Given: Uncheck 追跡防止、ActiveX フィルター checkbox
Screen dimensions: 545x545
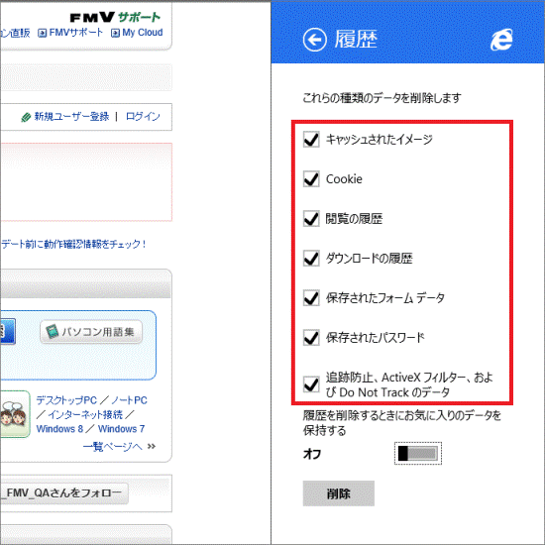Looking at the screenshot, I should (311, 384).
